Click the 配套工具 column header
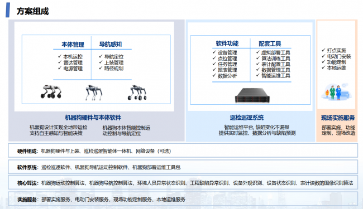 click(x=270, y=43)
